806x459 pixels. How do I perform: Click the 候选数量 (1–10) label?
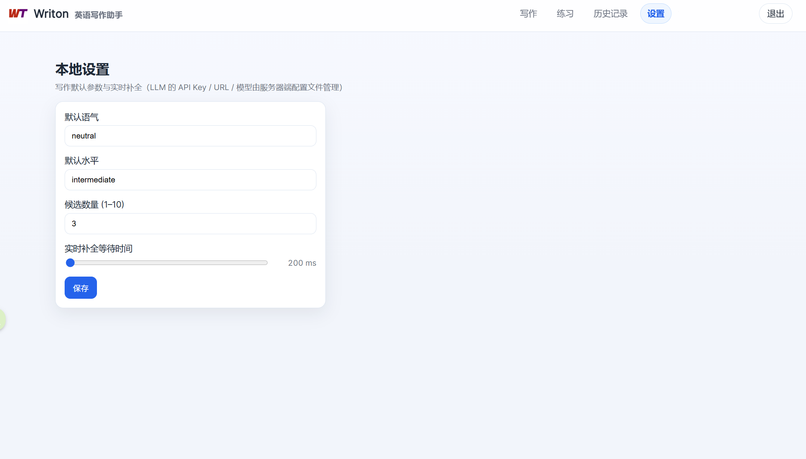94,205
